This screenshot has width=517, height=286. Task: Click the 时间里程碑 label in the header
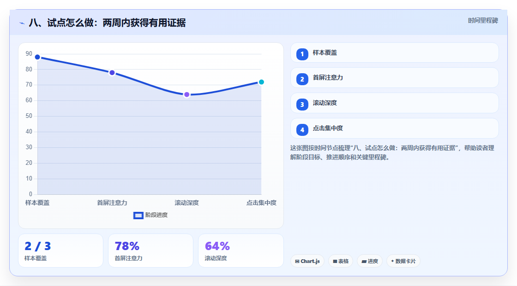[483, 21]
